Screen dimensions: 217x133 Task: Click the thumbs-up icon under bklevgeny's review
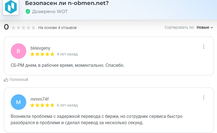pyautogui.click(x=6, y=80)
